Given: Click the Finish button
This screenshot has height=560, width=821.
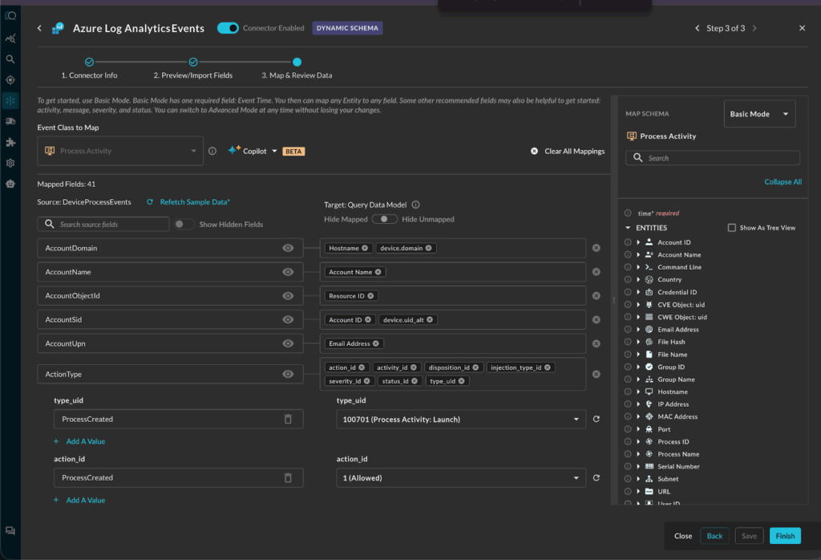Looking at the screenshot, I should pyautogui.click(x=785, y=536).
